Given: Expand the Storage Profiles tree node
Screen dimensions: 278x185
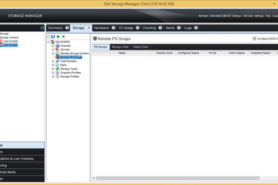Looking at the screenshot, I should pos(53,77).
